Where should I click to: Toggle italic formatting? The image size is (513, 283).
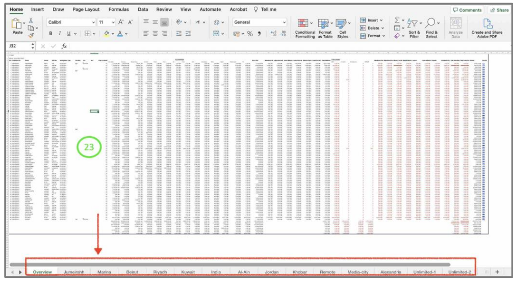point(59,34)
